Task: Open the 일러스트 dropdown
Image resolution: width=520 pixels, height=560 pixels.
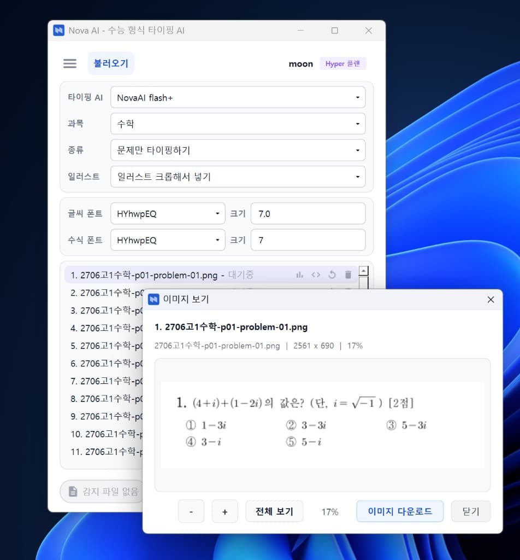Action: point(238,177)
